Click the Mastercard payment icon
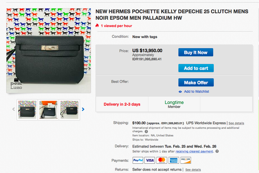Screen dimensions: 259x173 tap(161, 160)
